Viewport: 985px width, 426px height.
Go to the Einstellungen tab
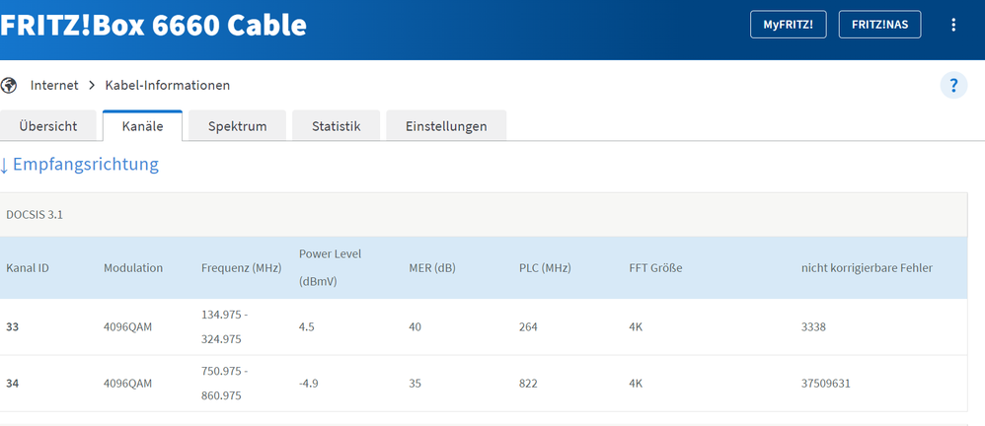click(446, 126)
